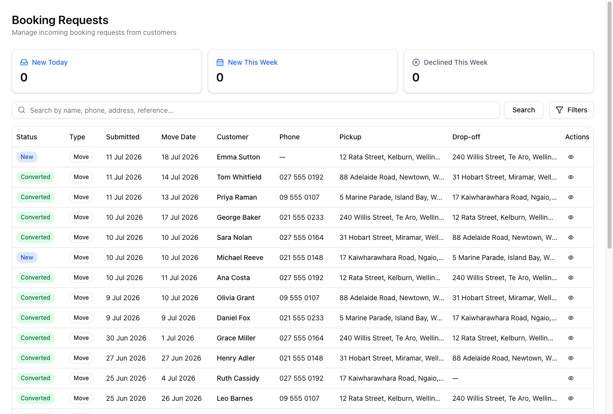Sort by the Submitted column header
Image resolution: width=613 pixels, height=414 pixels.
pyautogui.click(x=123, y=137)
